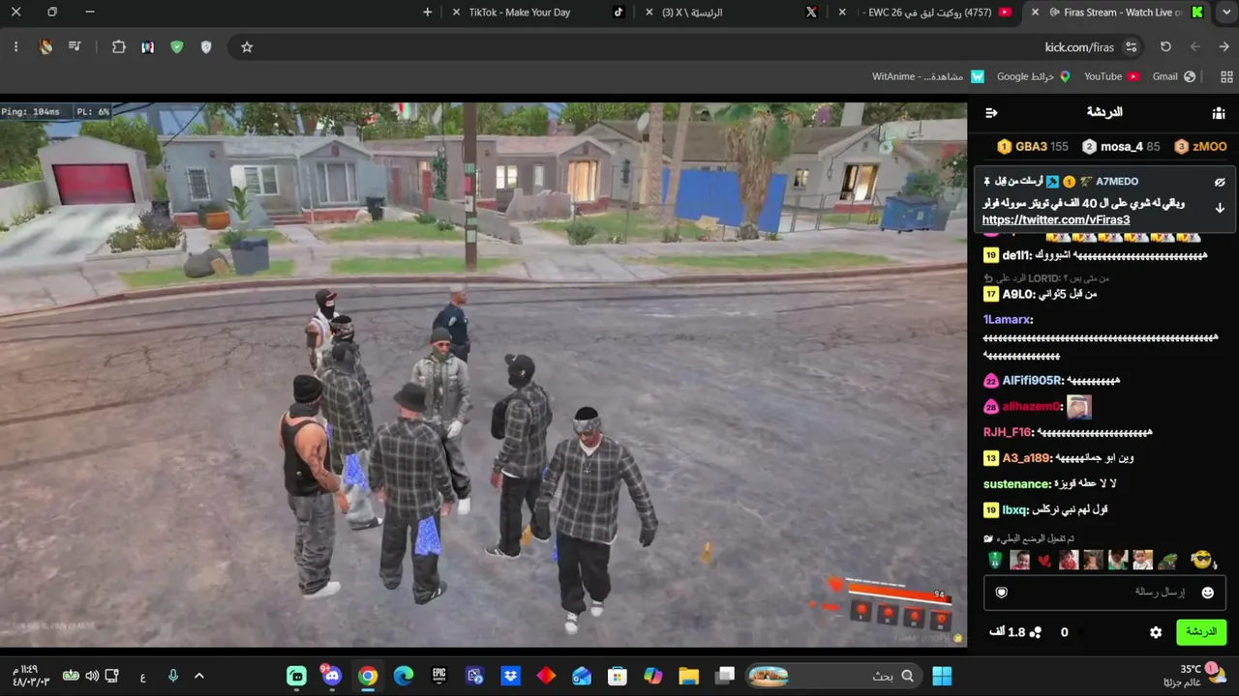Open File Explorer from the taskbar
The height and width of the screenshot is (696, 1239).
pyautogui.click(x=688, y=676)
